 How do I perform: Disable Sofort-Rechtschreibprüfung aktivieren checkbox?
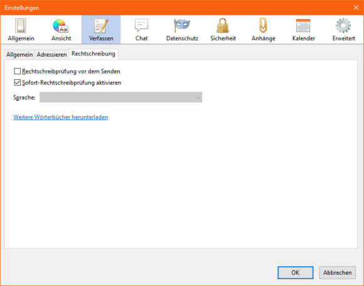point(18,82)
